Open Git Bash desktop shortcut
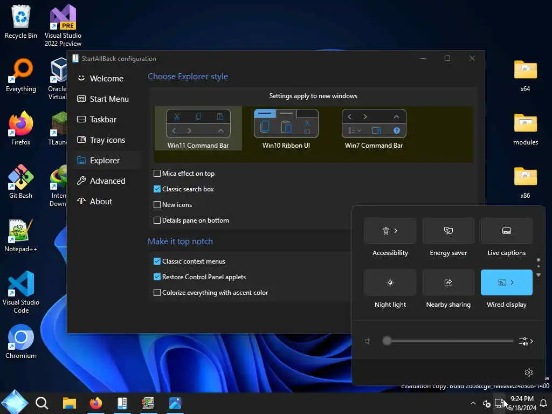This screenshot has height=414, width=552. coord(21,181)
